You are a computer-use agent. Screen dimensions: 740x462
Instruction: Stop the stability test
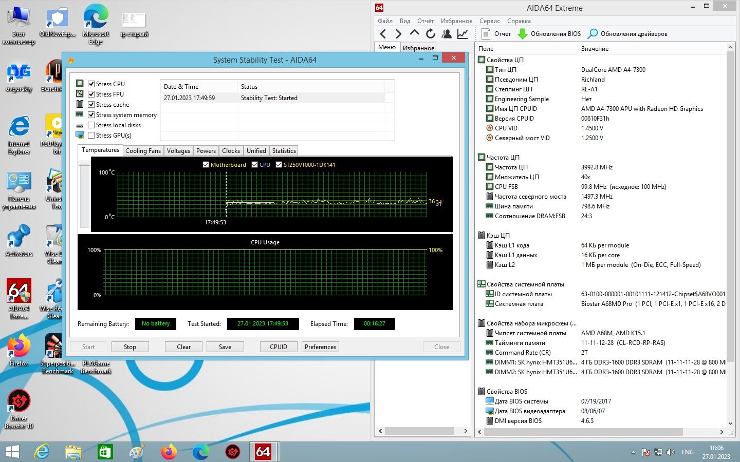pos(130,347)
